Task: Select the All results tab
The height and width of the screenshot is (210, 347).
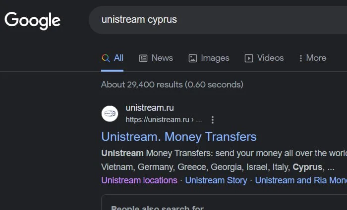Action: [x=118, y=58]
